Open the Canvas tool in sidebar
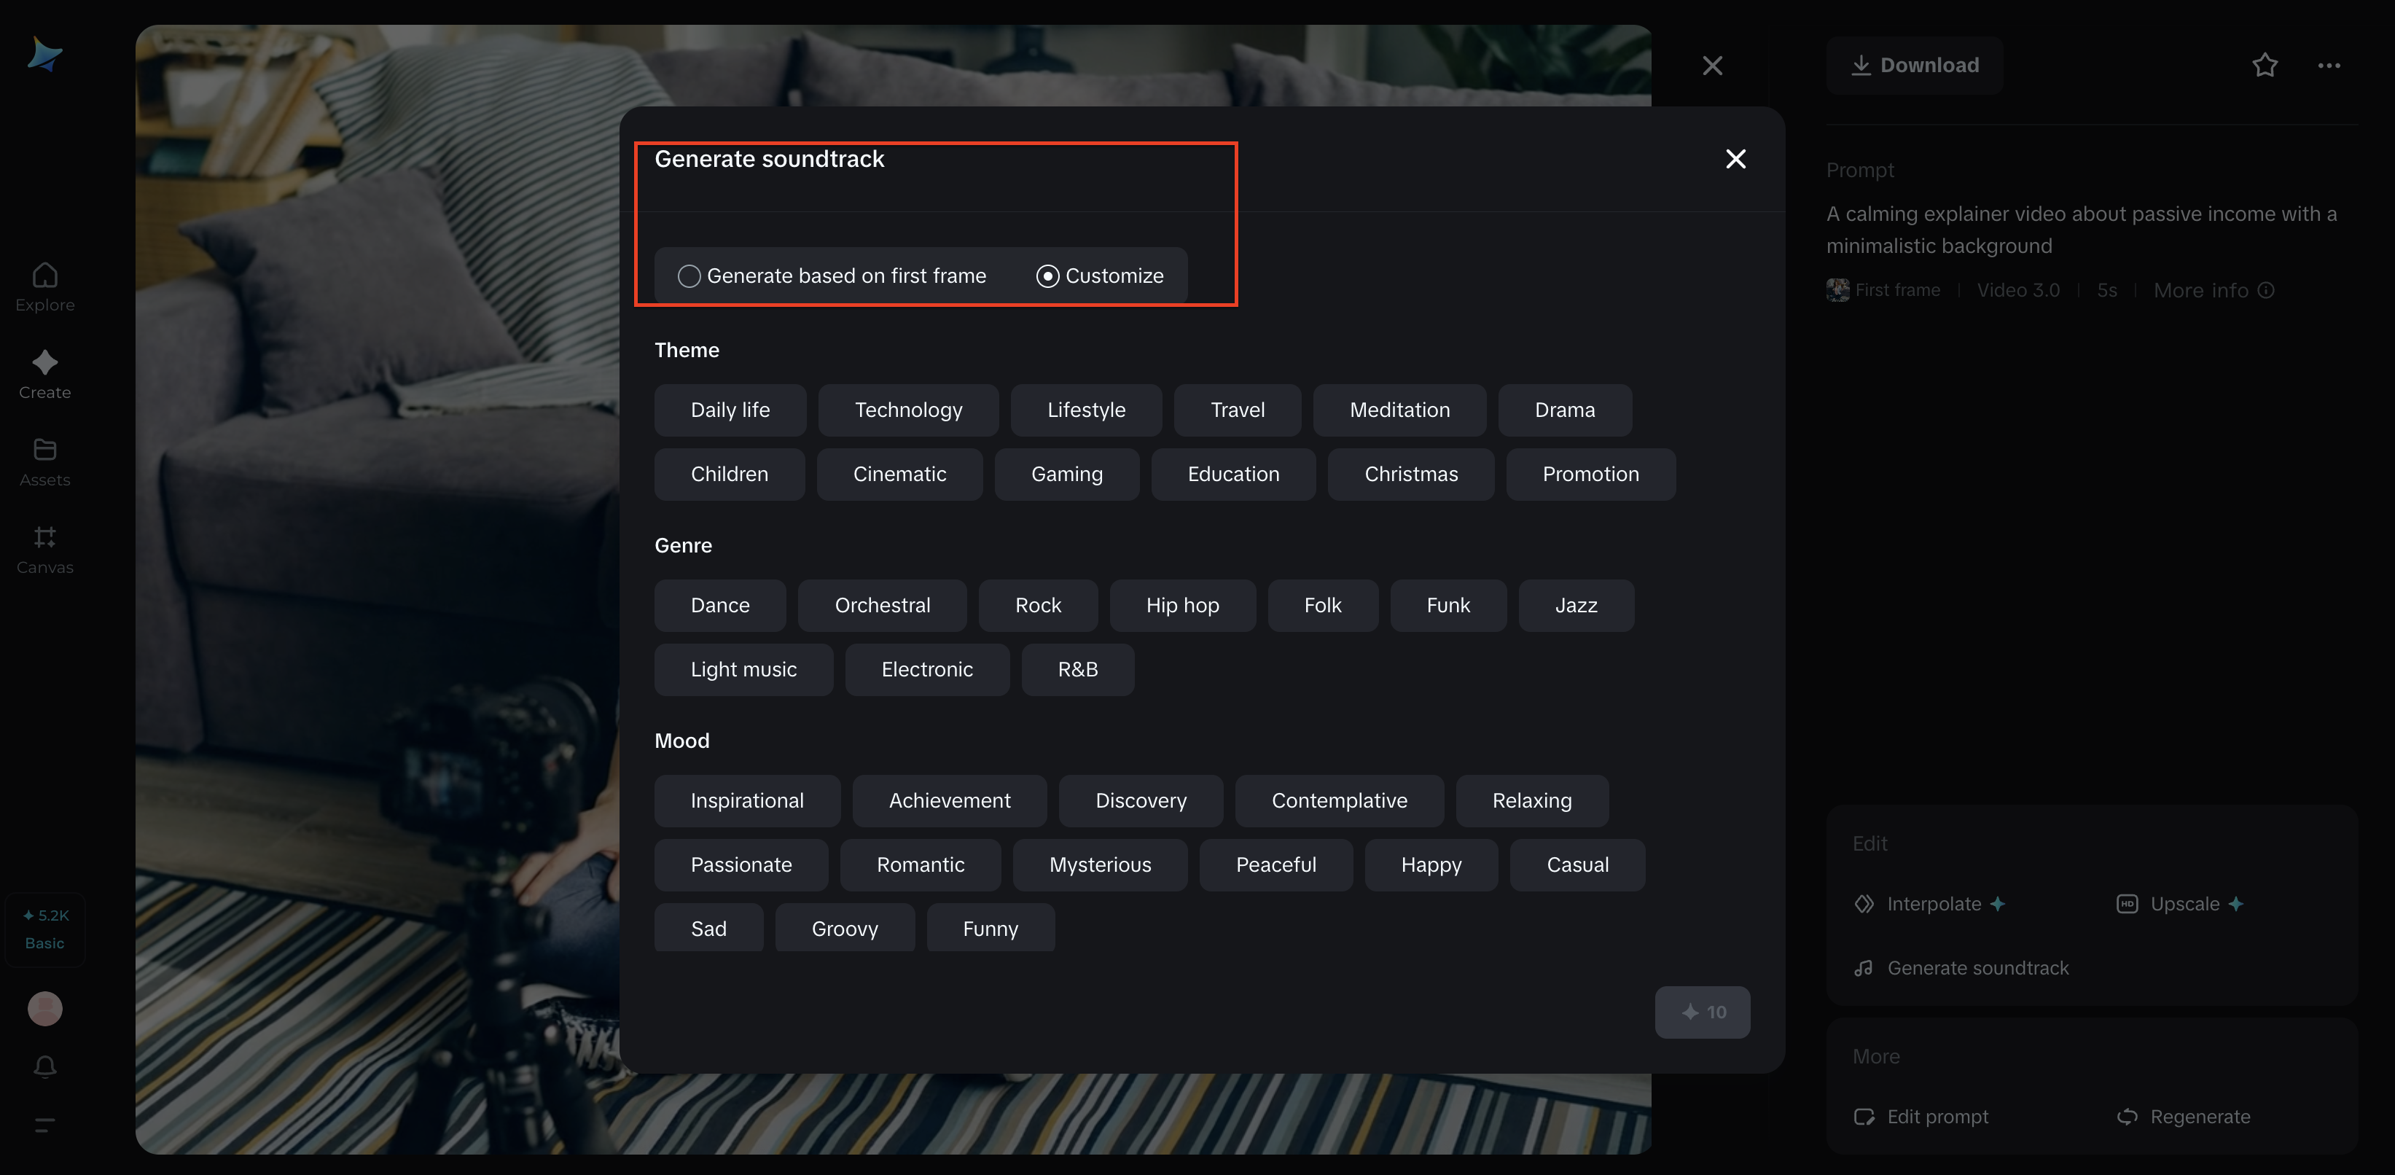Screen dimensions: 2395x1175 click(44, 537)
